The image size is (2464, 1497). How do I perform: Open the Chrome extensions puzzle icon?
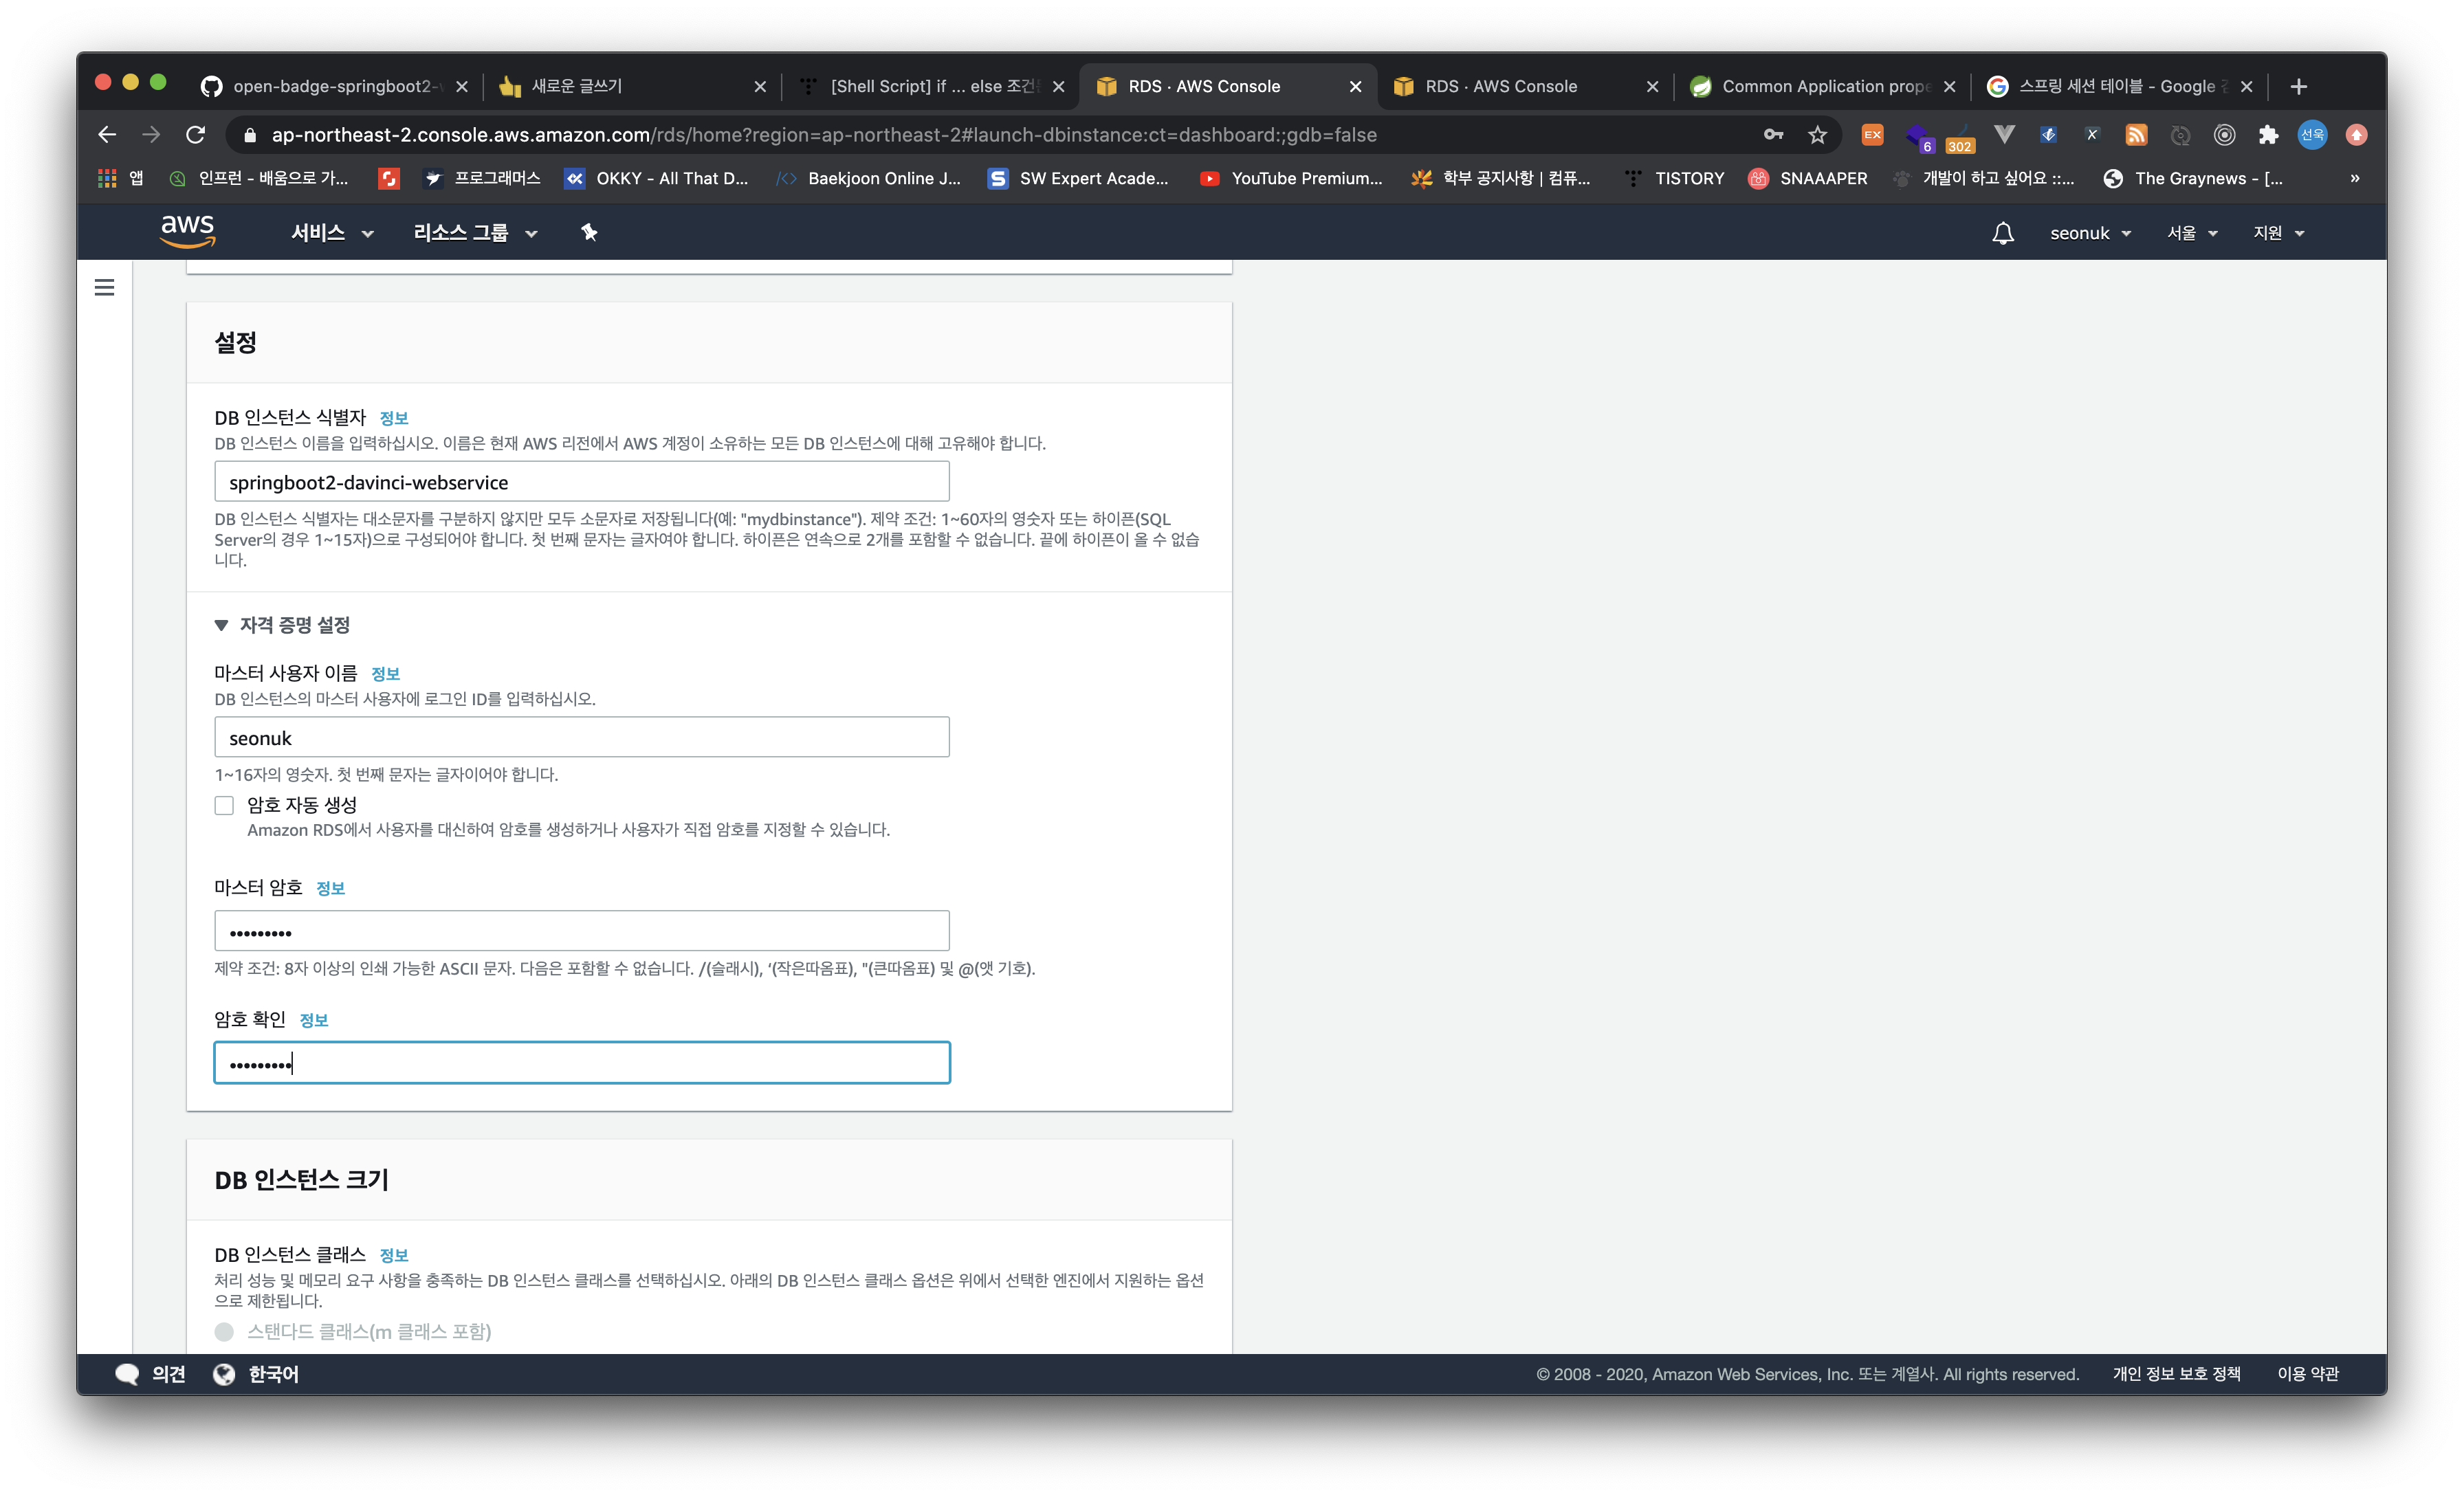tap(2268, 134)
